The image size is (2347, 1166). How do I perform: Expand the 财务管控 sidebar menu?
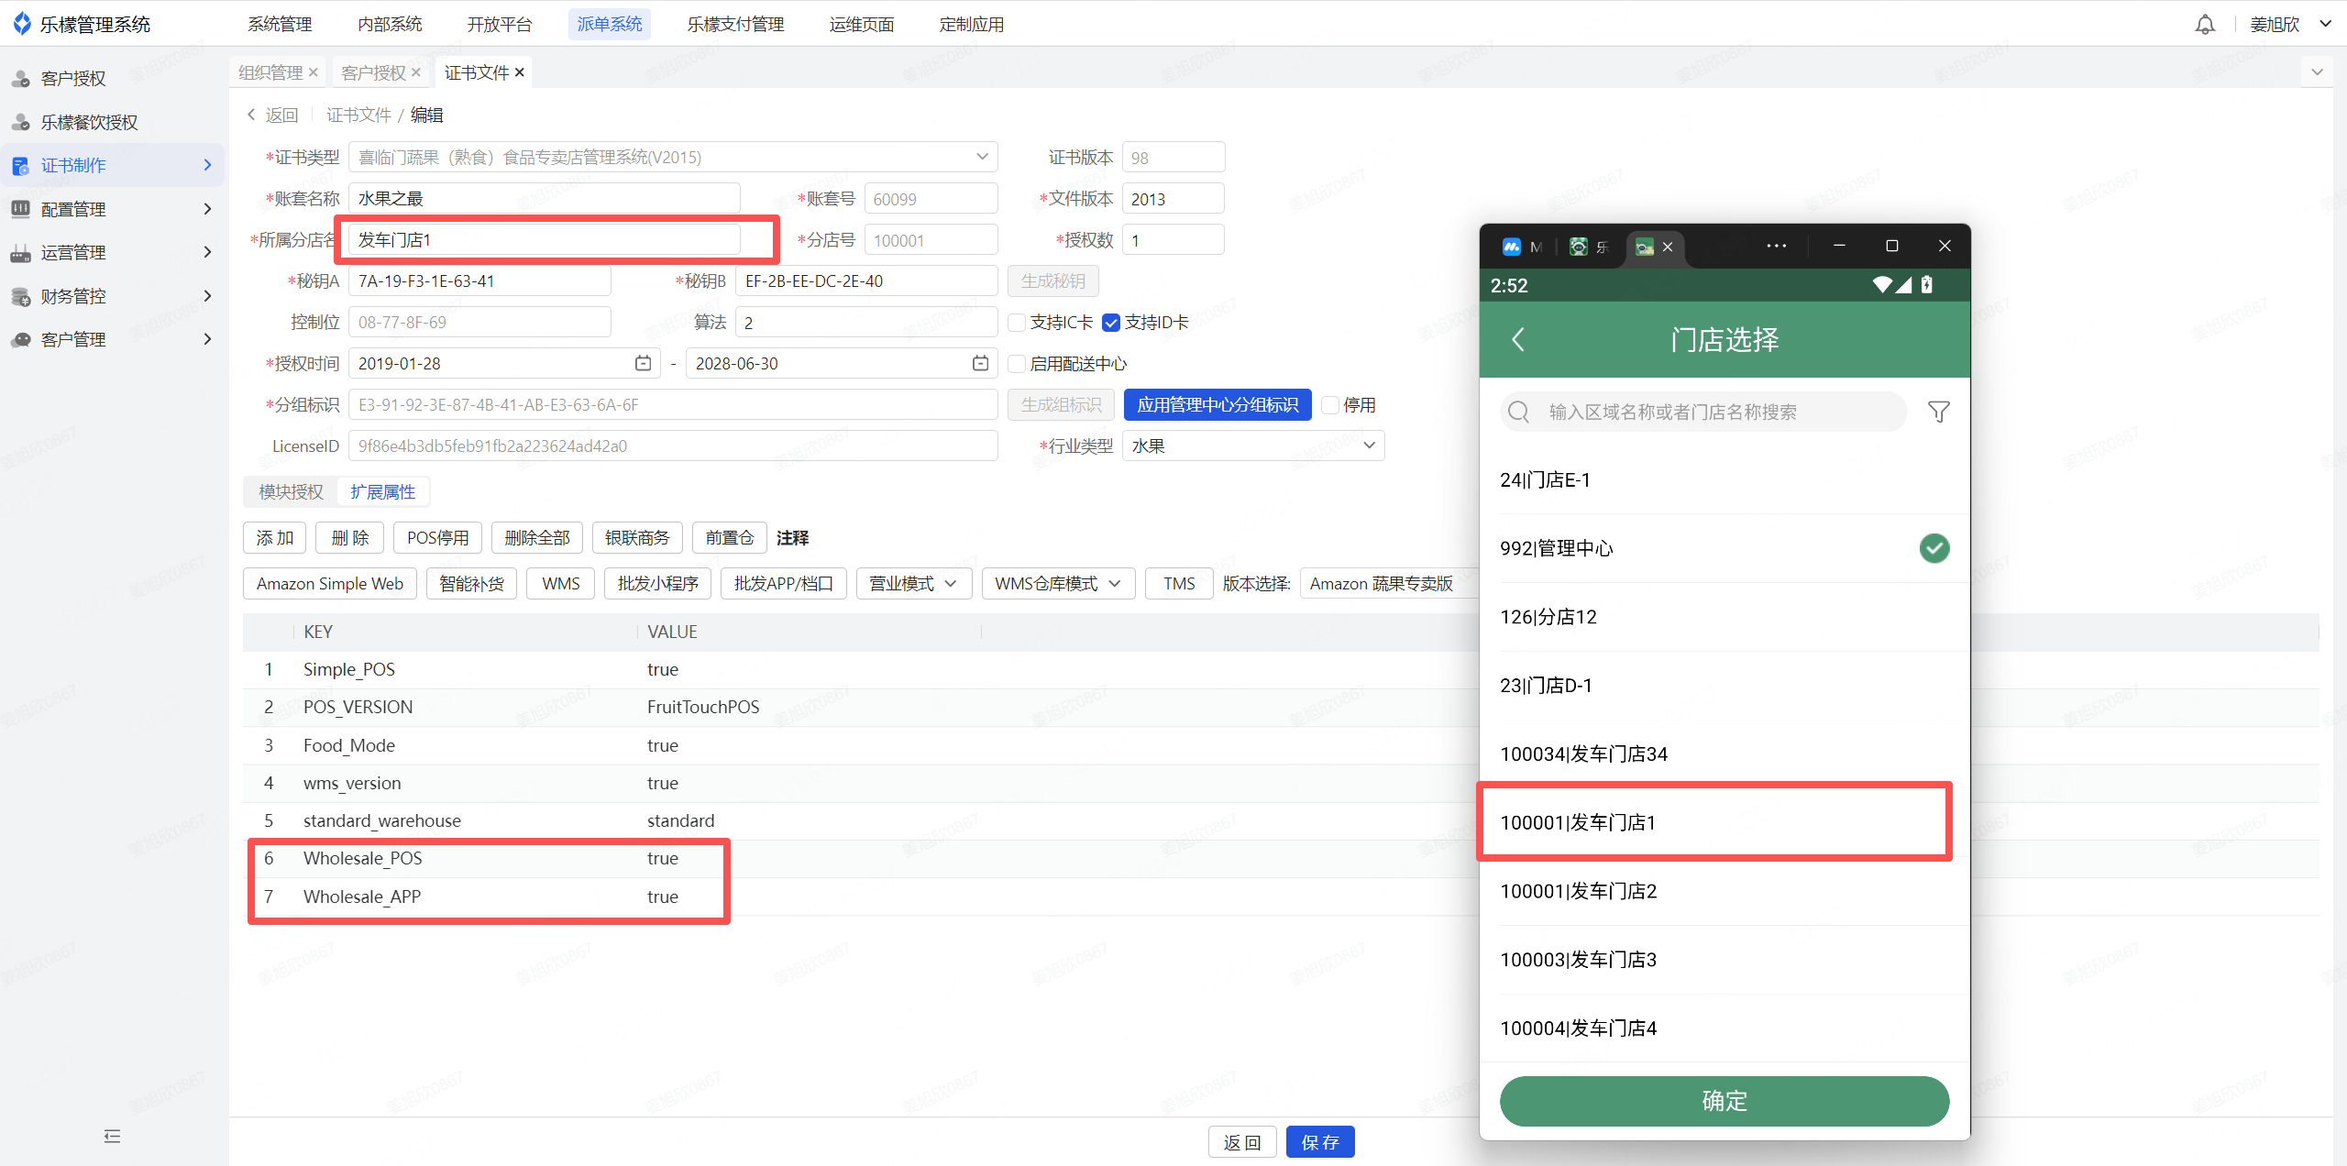(208, 296)
